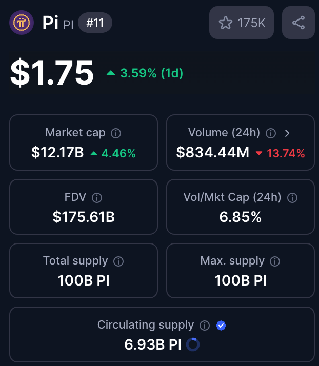Click Total supply info icon
The height and width of the screenshot is (366, 319).
[x=118, y=261]
